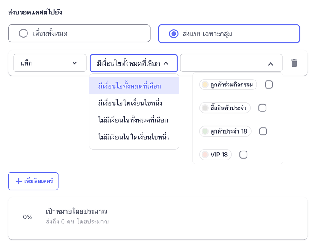Collapse the มีเงื่อนไขทั้งหมดที่เลือก condition dropdown

pos(166,63)
